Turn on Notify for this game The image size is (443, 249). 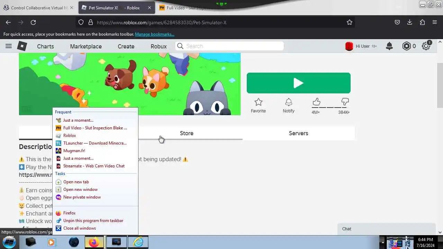pyautogui.click(x=289, y=105)
